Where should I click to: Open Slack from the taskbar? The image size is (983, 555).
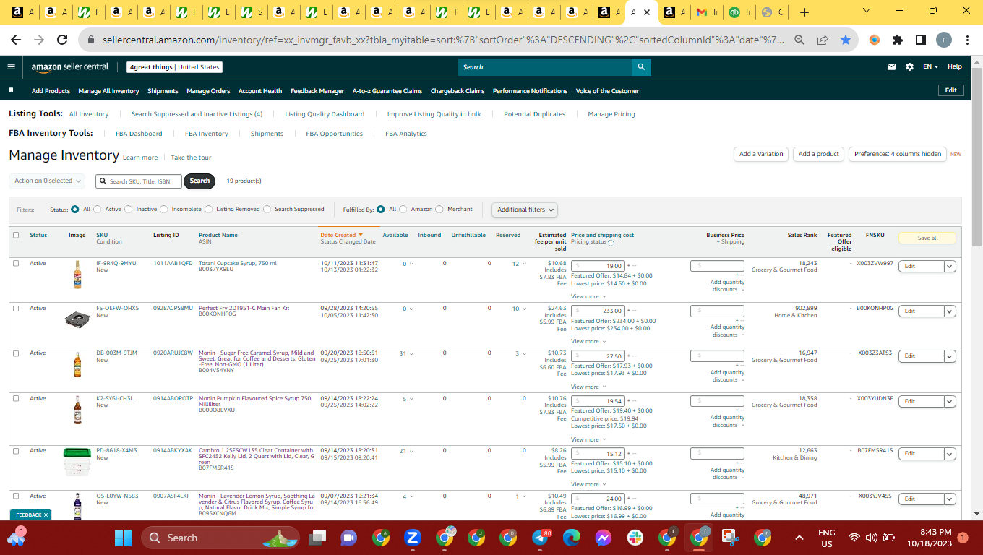pyautogui.click(x=635, y=538)
